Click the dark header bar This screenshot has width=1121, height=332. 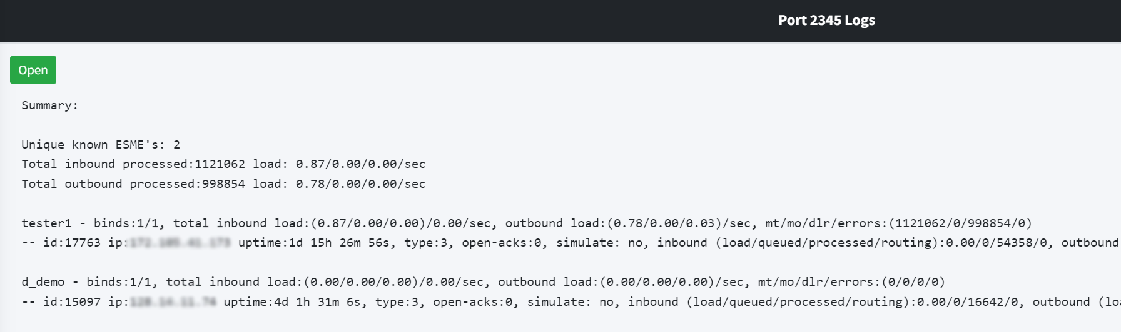(x=560, y=21)
